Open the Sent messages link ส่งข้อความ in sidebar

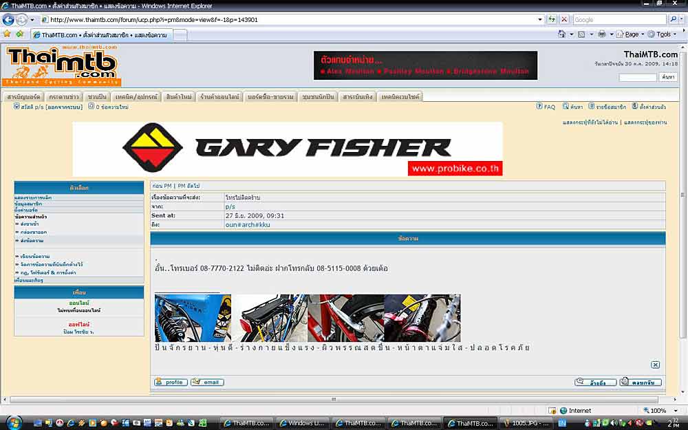pyautogui.click(x=32, y=240)
